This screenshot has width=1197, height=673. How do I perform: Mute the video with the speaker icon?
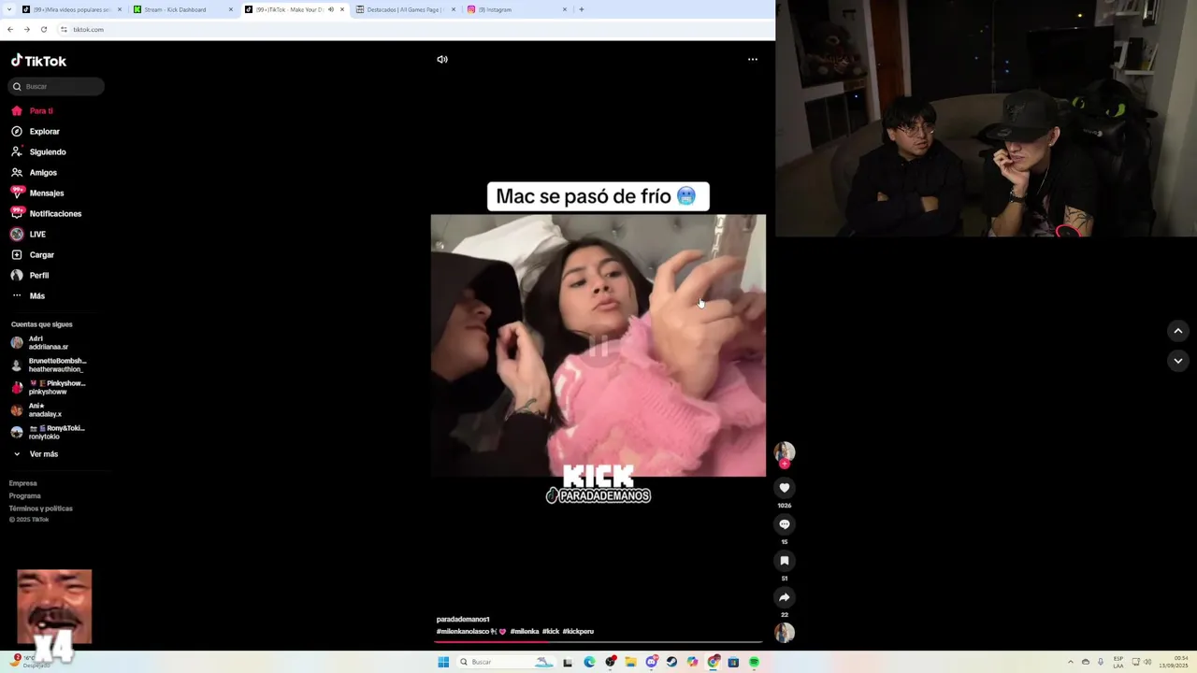coord(442,59)
